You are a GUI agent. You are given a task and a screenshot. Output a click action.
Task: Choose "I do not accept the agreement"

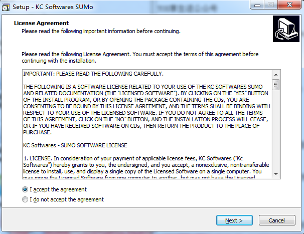[x=25, y=199]
